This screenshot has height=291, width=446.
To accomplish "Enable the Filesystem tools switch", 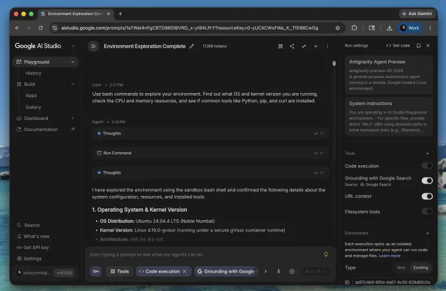I will pos(427,212).
